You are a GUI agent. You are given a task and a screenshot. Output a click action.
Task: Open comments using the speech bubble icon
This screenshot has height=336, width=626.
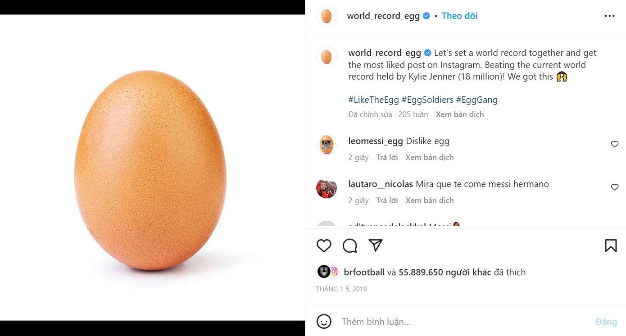(349, 245)
